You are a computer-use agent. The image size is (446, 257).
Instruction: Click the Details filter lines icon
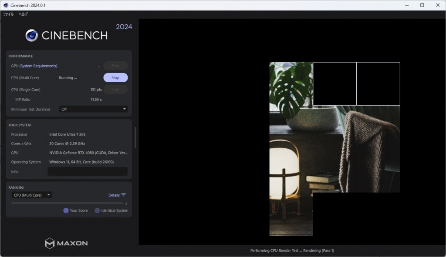click(124, 195)
